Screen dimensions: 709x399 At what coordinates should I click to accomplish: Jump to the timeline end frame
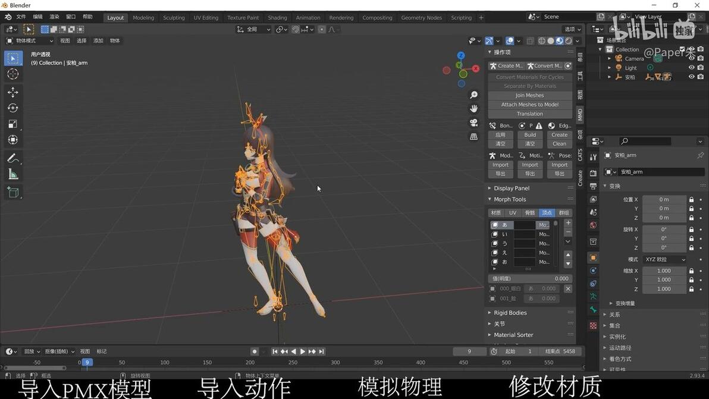[x=322, y=351]
